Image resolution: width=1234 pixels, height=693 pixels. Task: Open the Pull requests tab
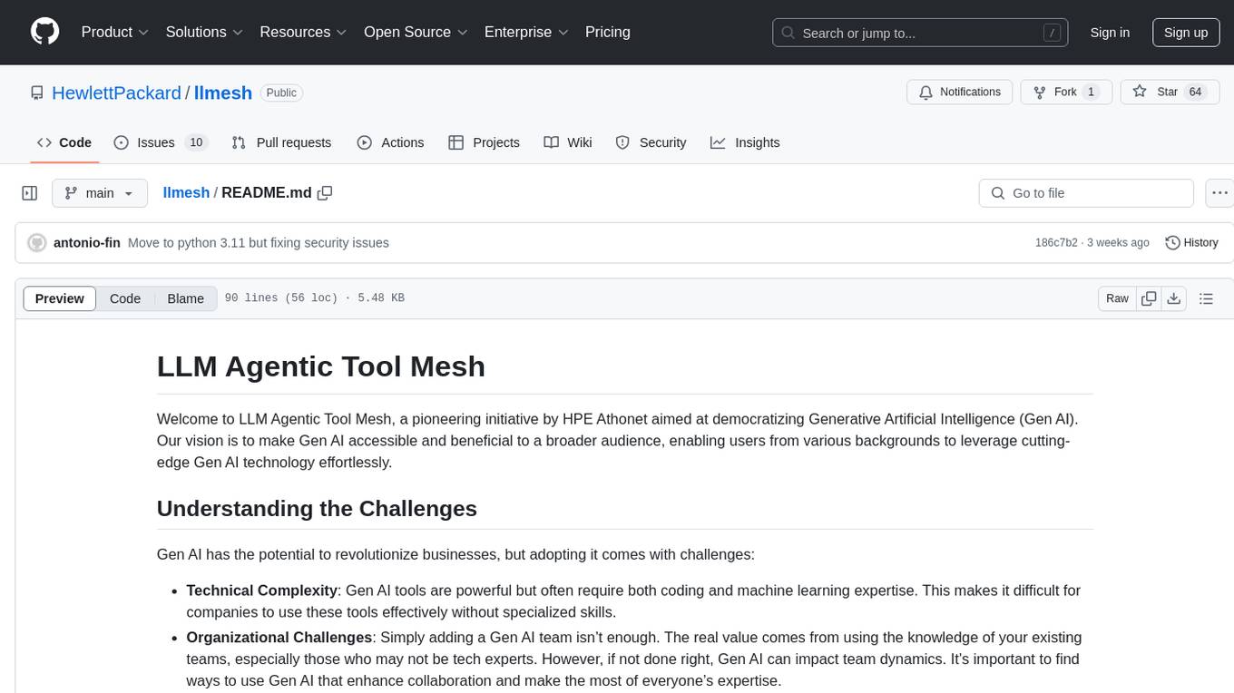point(281,142)
